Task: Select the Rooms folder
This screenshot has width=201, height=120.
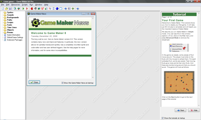Action: click(10, 32)
